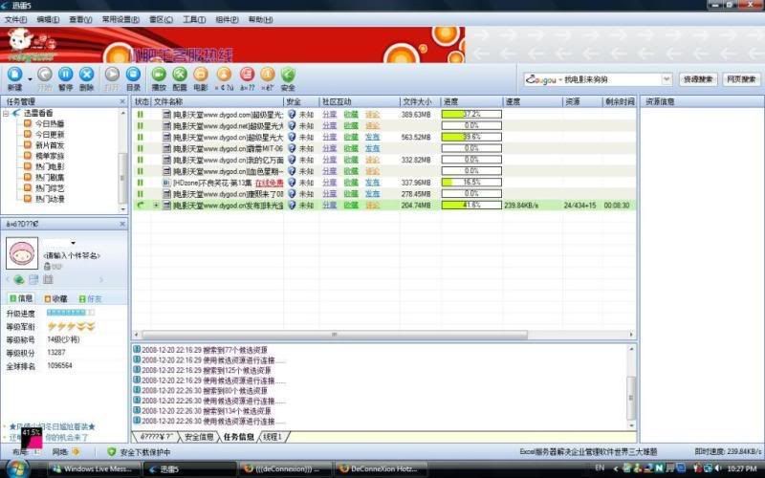Select 热门综艺 in the task tree

(50, 188)
